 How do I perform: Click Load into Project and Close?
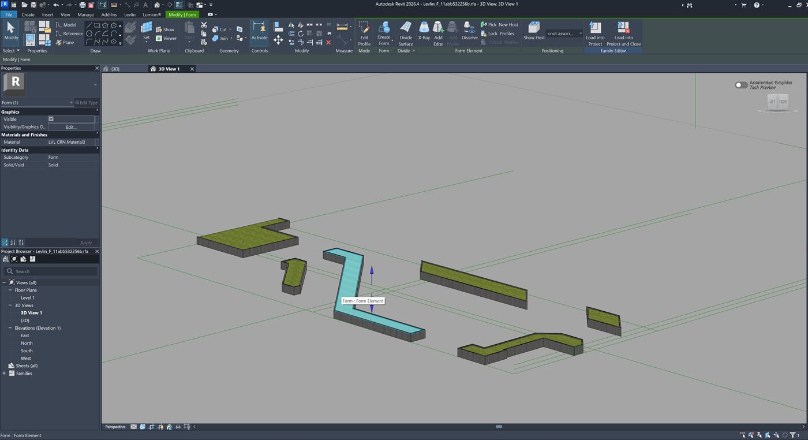point(623,33)
